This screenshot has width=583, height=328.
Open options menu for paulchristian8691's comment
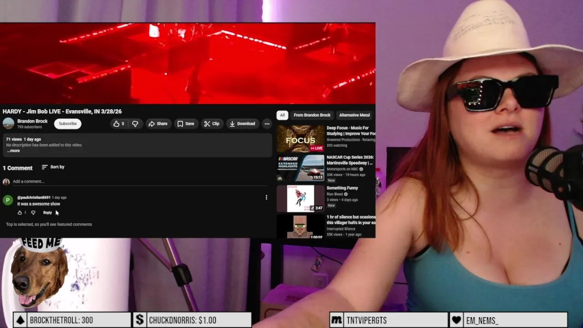point(266,197)
